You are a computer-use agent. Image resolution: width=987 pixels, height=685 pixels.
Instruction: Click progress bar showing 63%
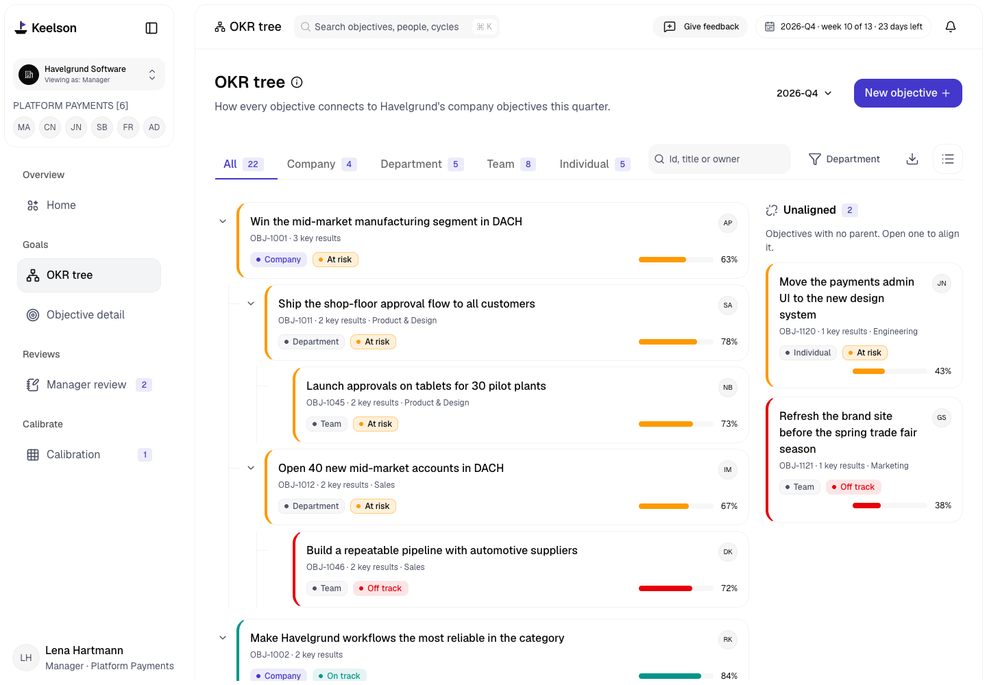tap(676, 260)
